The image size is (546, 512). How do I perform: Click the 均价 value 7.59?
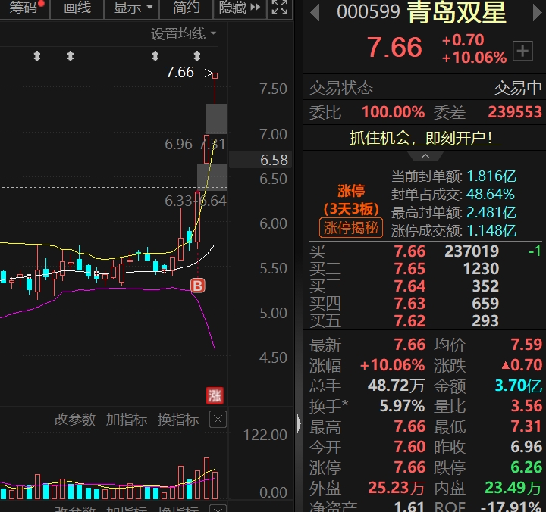(x=526, y=345)
